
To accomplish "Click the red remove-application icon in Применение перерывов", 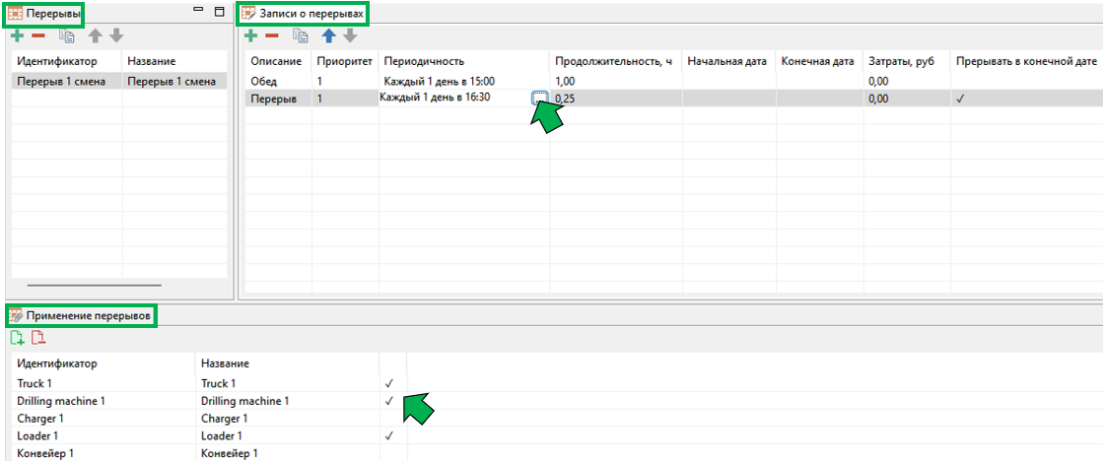I will coord(38,339).
